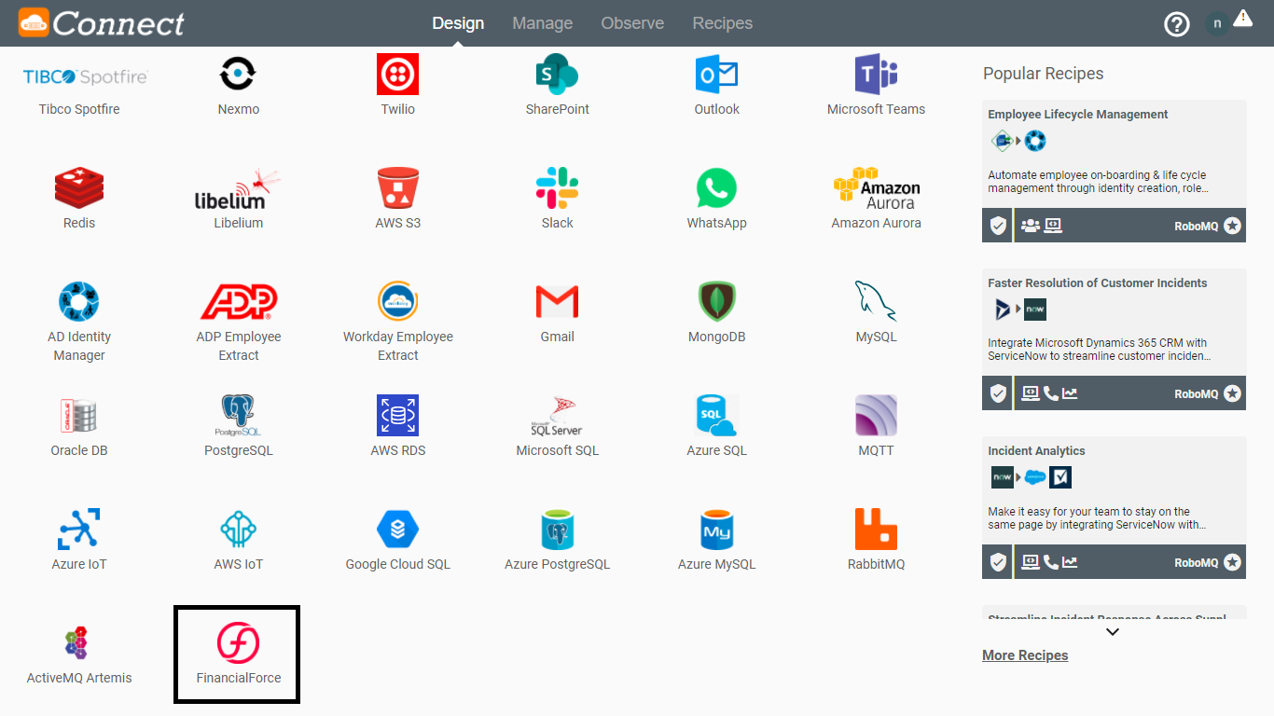Select the Nexmo connector icon
The image size is (1274, 716).
coord(238,74)
